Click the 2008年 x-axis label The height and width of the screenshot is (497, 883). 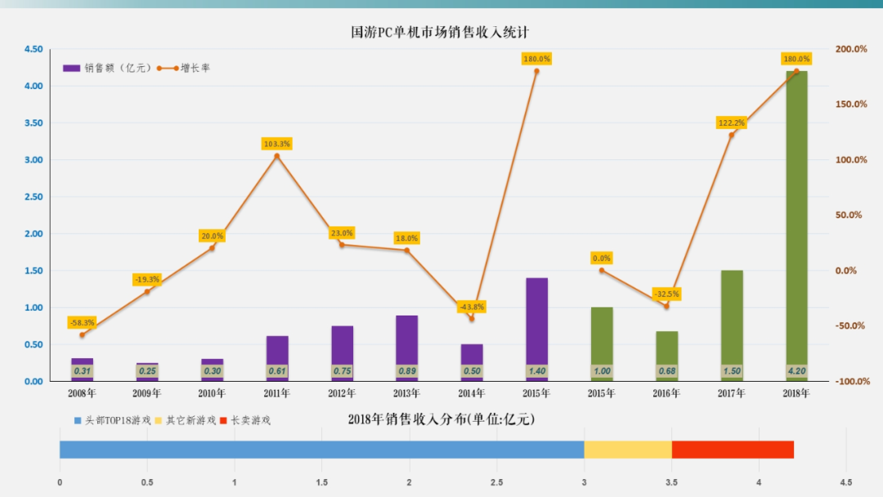[83, 393]
